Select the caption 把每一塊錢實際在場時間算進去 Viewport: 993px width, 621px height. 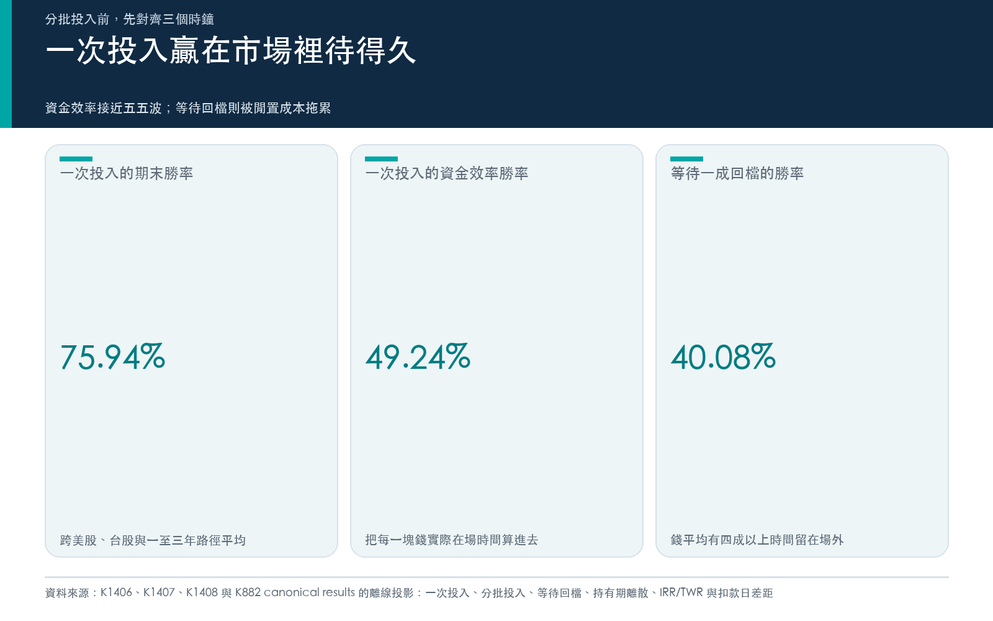point(452,540)
